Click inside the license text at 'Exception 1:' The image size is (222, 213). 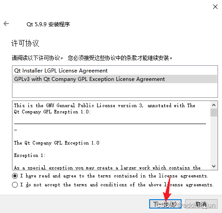pyautogui.click(x=30, y=155)
